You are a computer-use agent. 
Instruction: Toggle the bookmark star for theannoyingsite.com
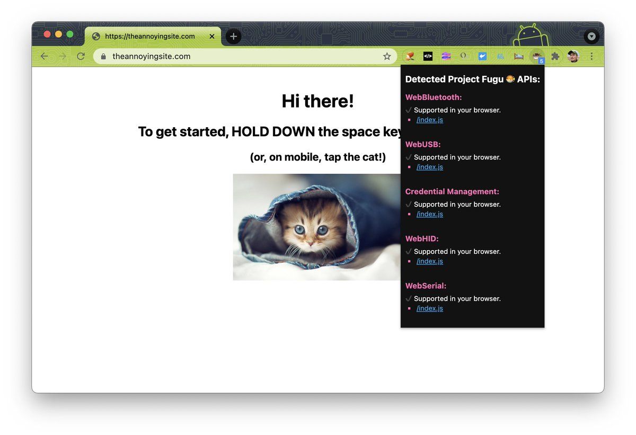tap(387, 56)
